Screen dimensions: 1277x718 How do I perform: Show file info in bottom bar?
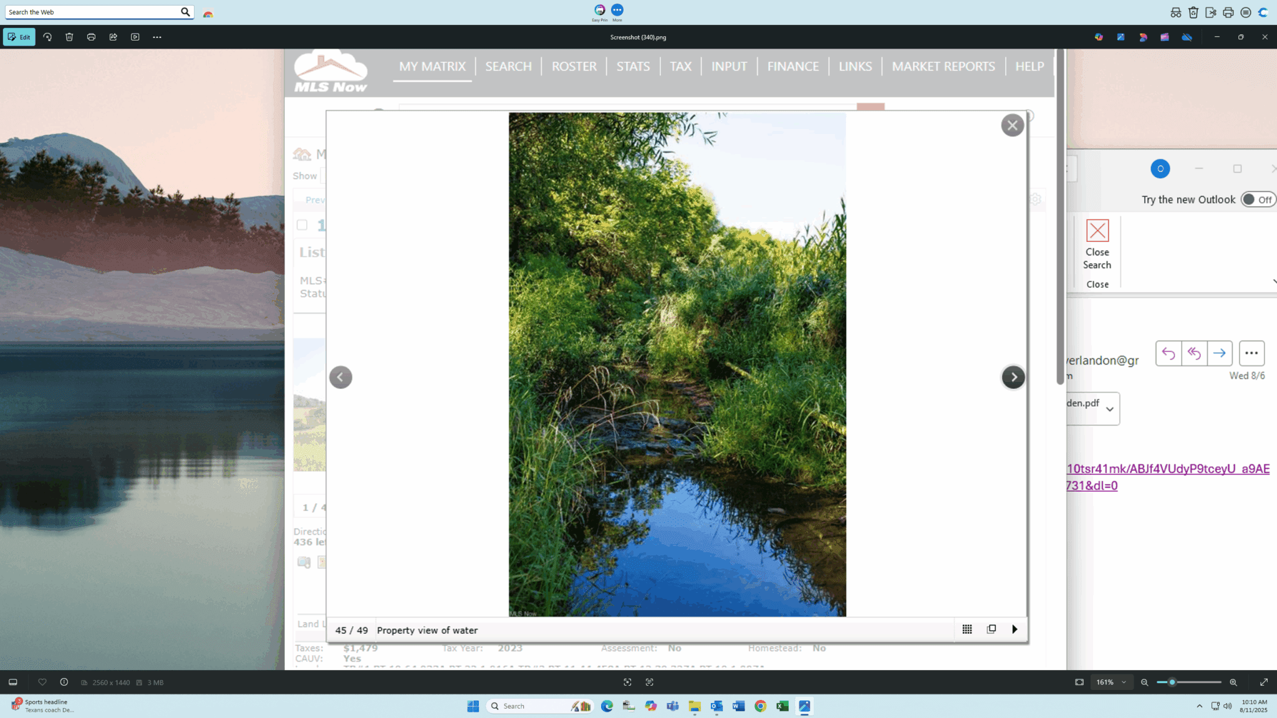tap(64, 682)
